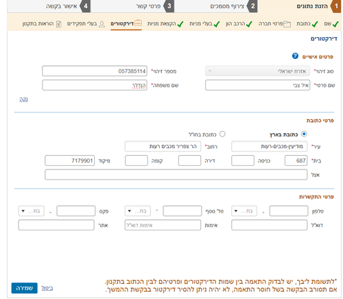The height and width of the screenshot is (299, 343).
Task: Click the ביטול cancel link
Action: (x=47, y=288)
